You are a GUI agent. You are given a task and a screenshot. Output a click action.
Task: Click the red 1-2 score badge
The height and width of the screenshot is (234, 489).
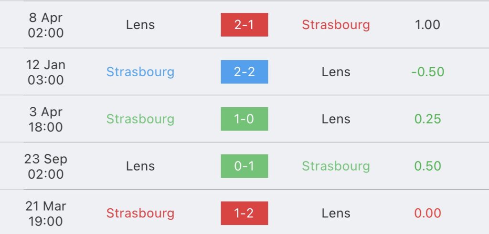pos(244,213)
